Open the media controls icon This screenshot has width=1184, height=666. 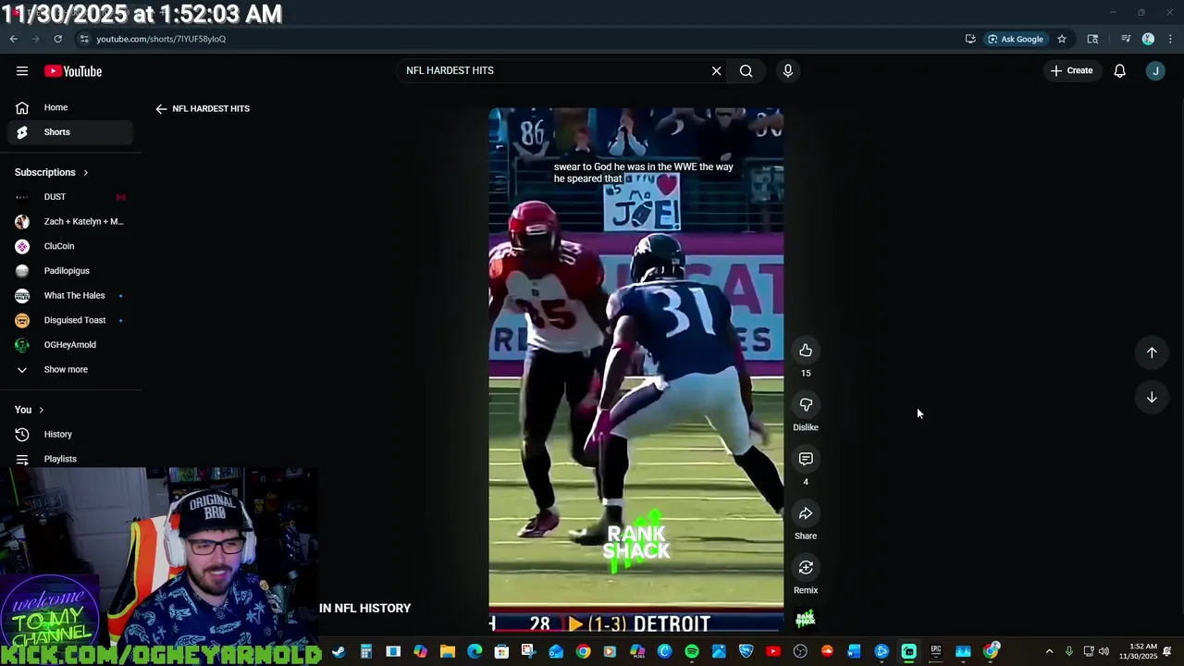[1126, 39]
